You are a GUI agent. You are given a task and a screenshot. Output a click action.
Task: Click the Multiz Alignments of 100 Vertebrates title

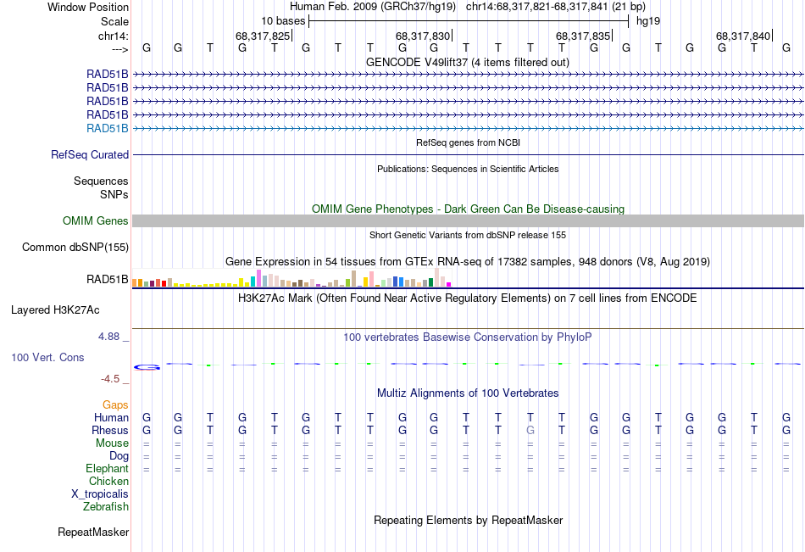pos(468,393)
